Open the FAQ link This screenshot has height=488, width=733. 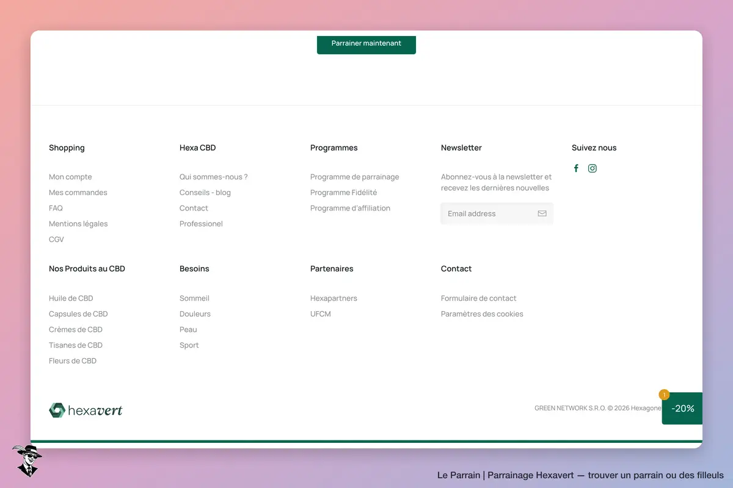pyautogui.click(x=56, y=208)
